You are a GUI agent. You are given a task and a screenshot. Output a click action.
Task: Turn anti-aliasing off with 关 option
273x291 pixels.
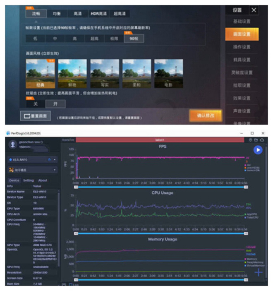tap(35, 104)
